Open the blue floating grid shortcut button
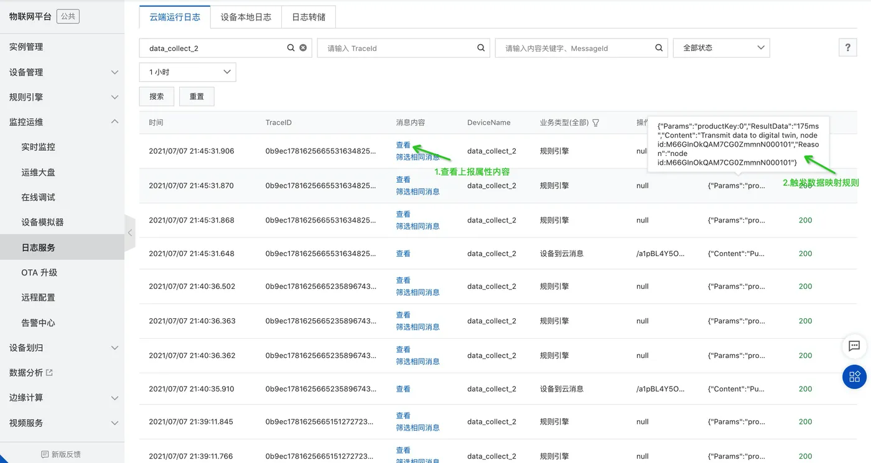This screenshot has height=463, width=871. pos(854,377)
